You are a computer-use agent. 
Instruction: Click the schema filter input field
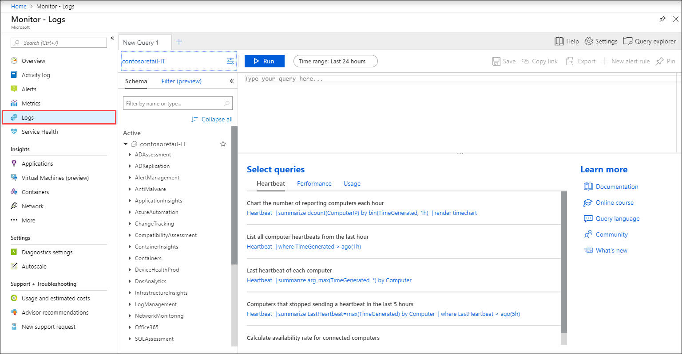[x=173, y=104]
